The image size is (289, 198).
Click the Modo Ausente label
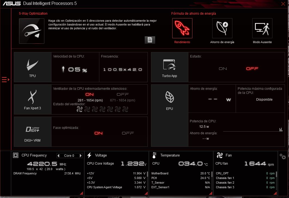(x=262, y=42)
